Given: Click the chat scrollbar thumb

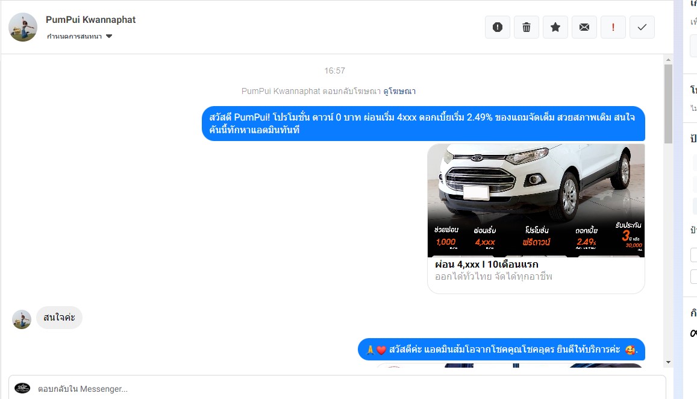Looking at the screenshot, I should pyautogui.click(x=668, y=104).
